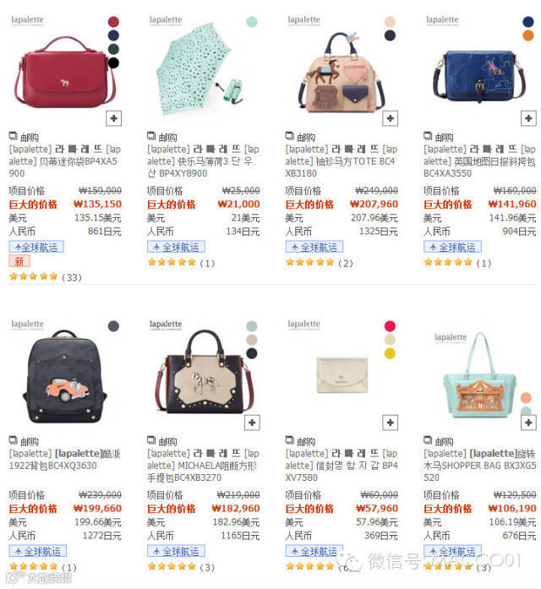Image resolution: width=541 pixels, height=589 pixels.
Task: Click global shipping badge under MICHAELA handbag
Action: [x=176, y=551]
